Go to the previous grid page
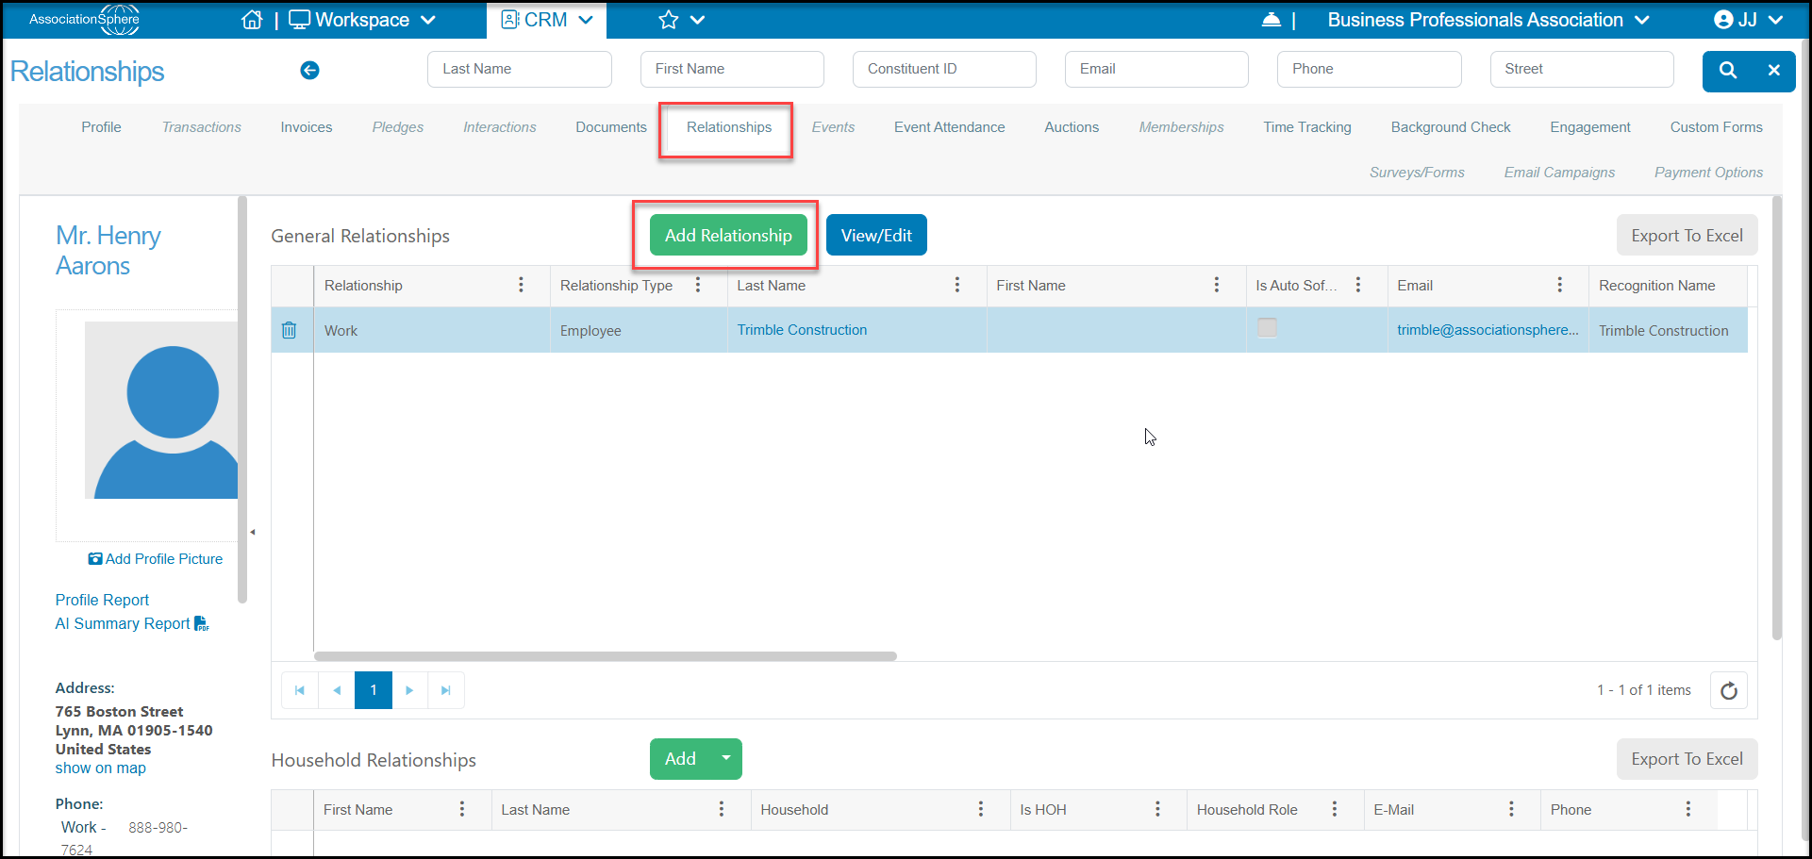The height and width of the screenshot is (859, 1812). [337, 690]
